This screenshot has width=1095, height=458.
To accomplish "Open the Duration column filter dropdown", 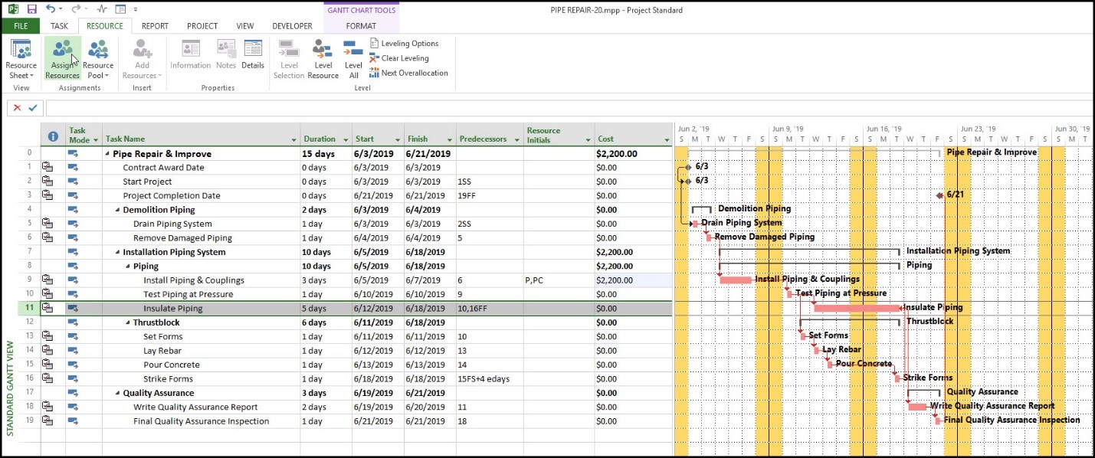I will (x=345, y=140).
